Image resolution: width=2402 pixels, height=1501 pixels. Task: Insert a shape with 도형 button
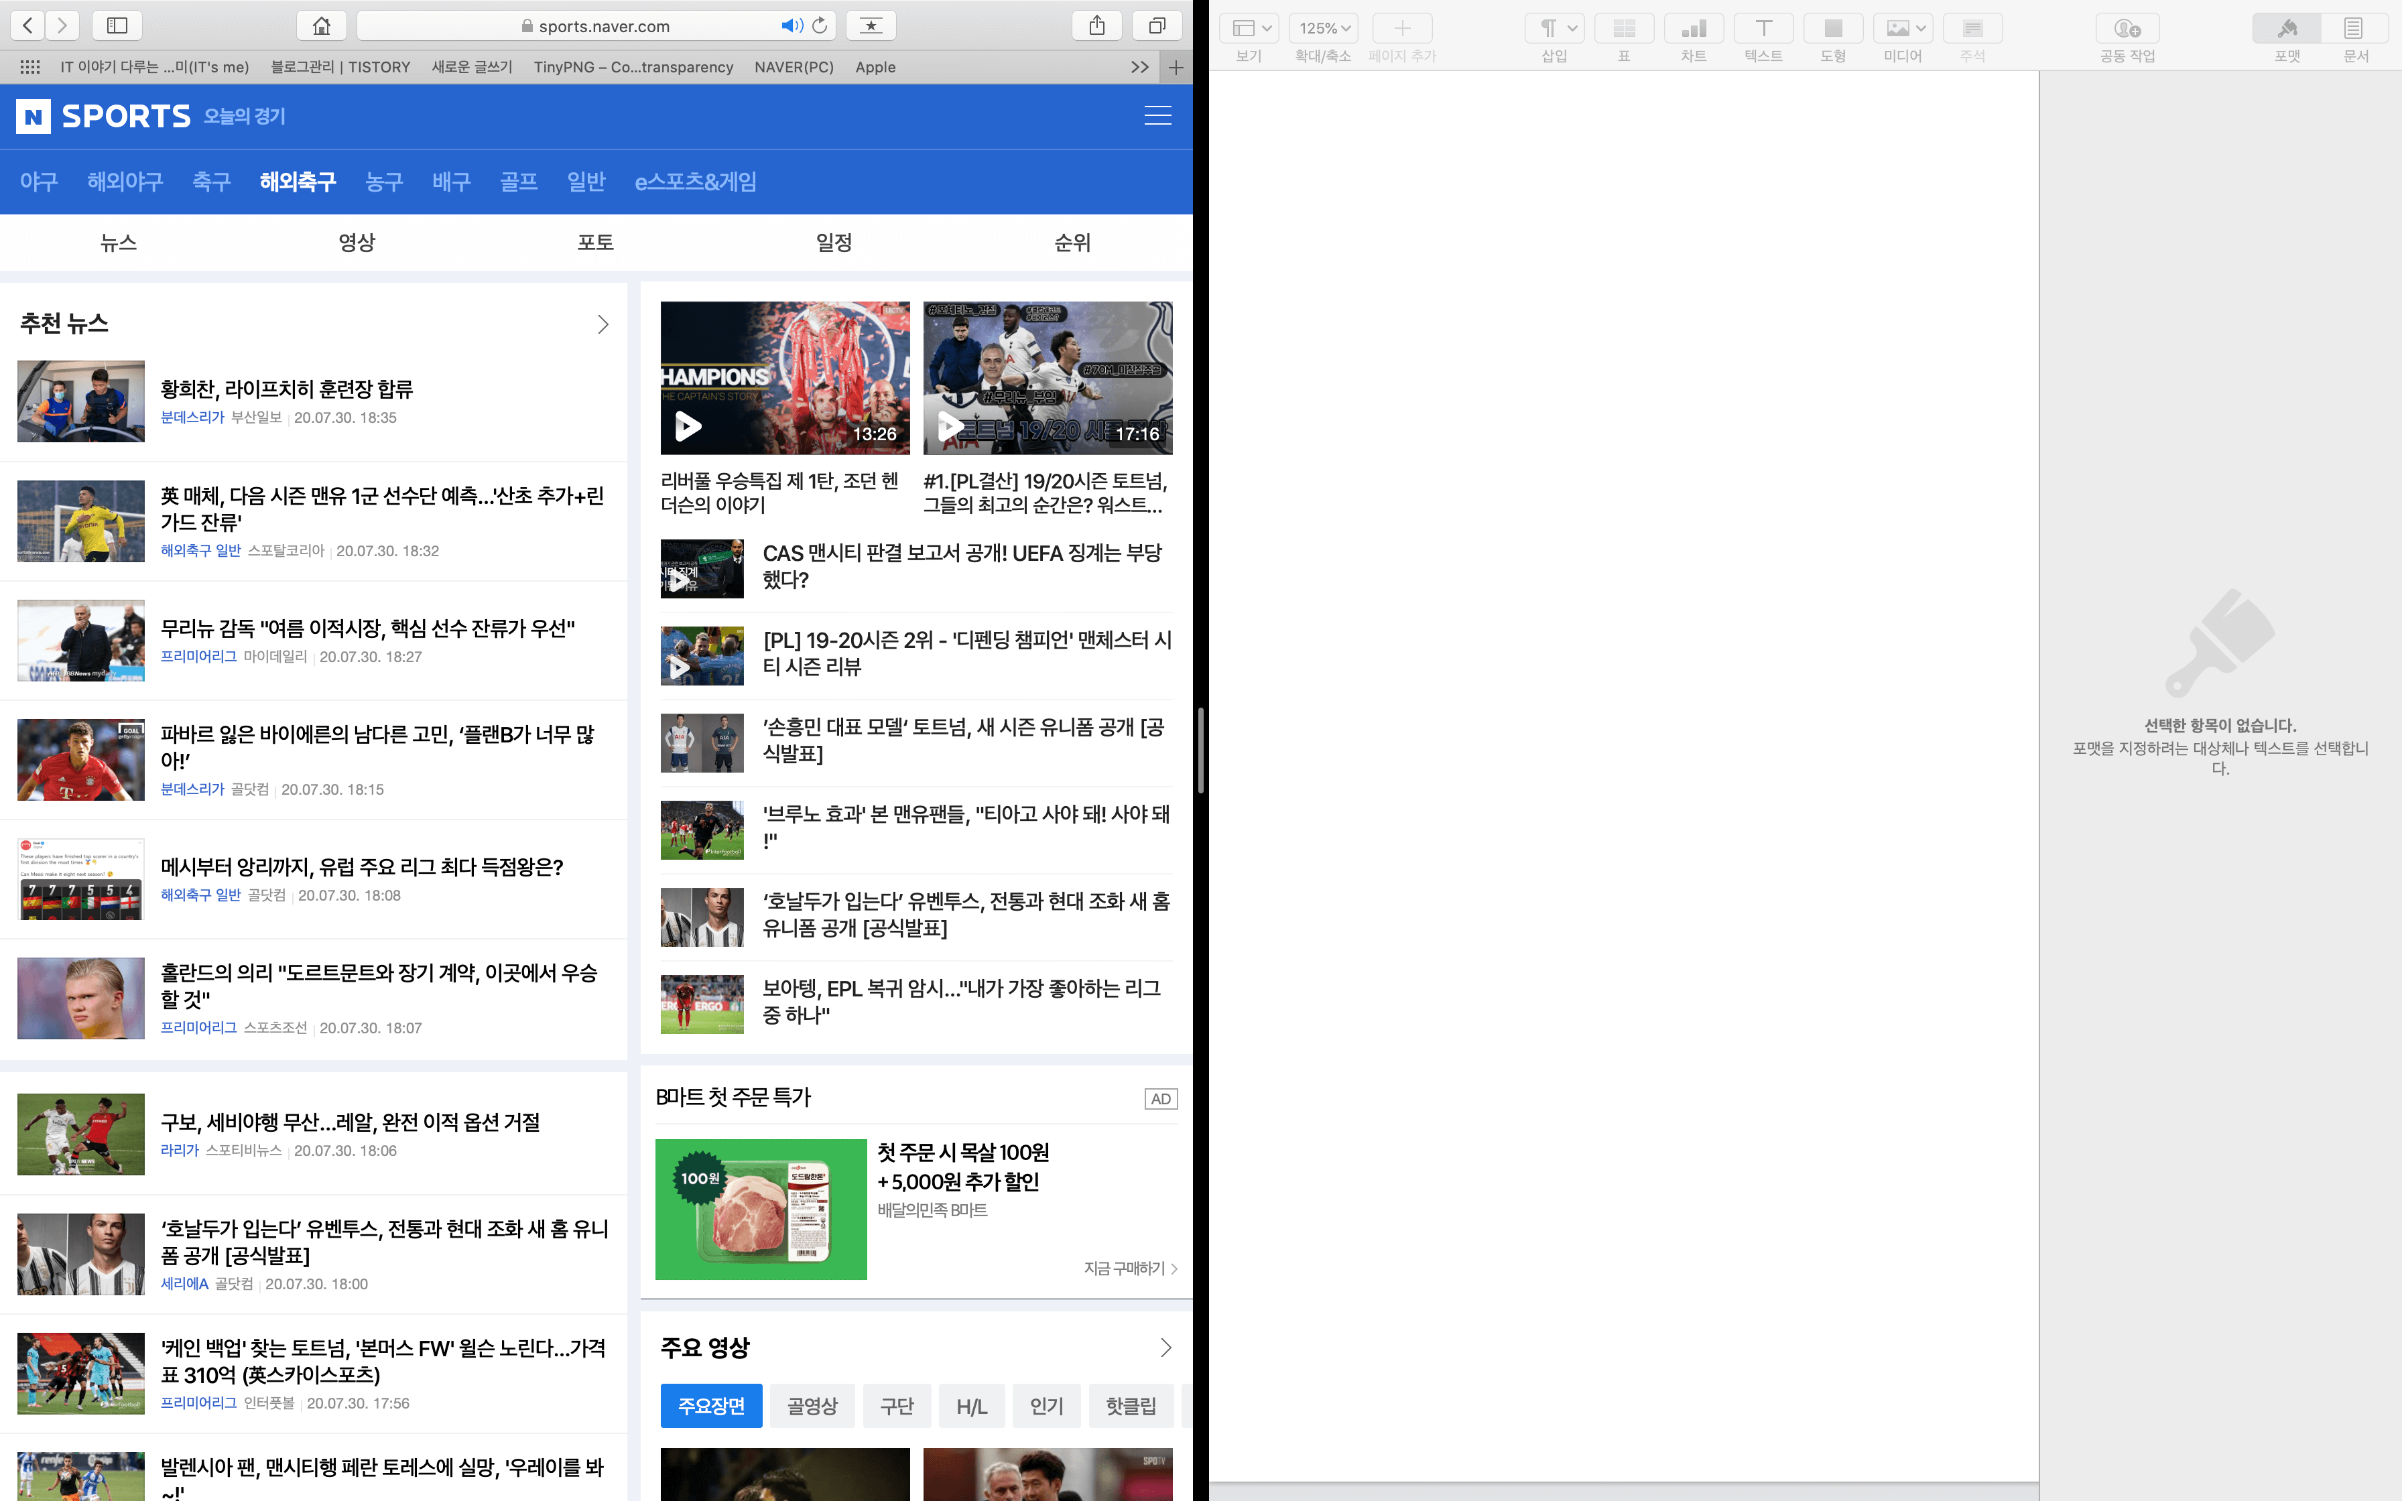(x=1832, y=29)
